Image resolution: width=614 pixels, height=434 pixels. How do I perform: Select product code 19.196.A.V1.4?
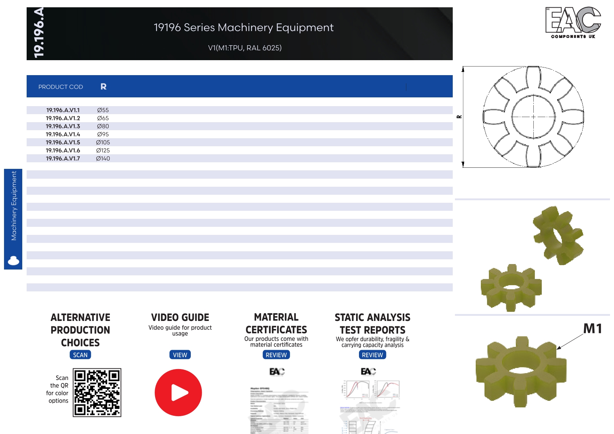(x=63, y=134)
